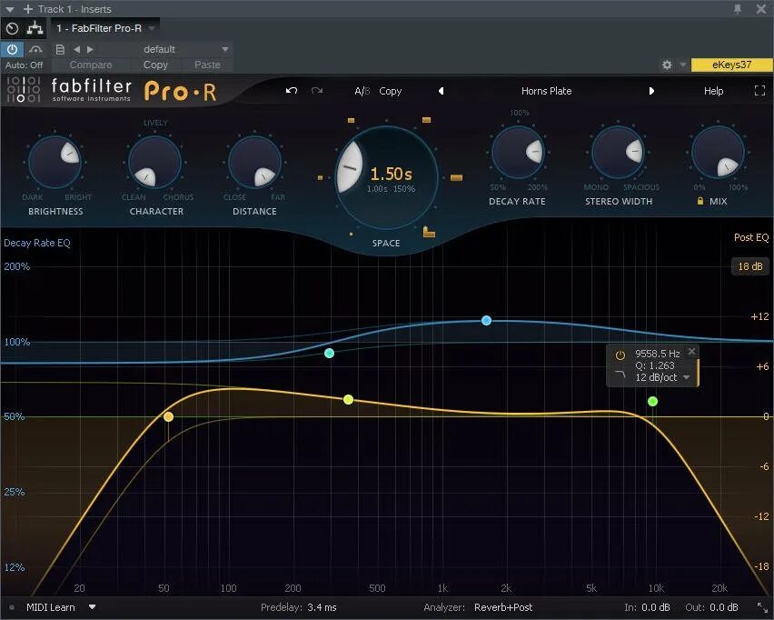Click the Stereo Width knob

point(618,152)
